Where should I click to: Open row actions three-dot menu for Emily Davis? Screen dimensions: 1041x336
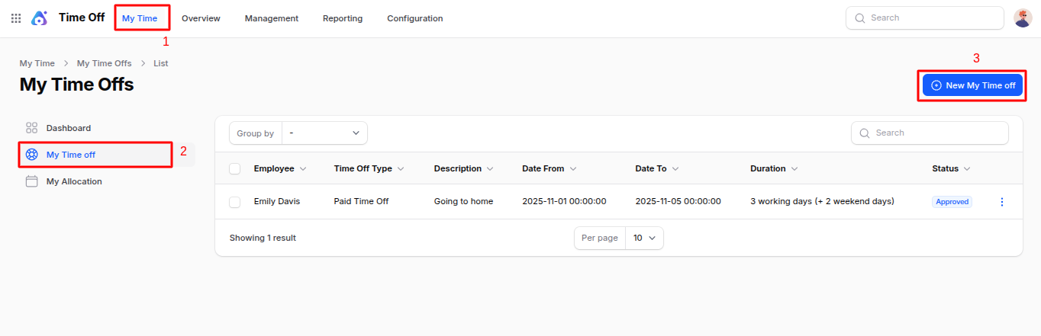pyautogui.click(x=1002, y=202)
